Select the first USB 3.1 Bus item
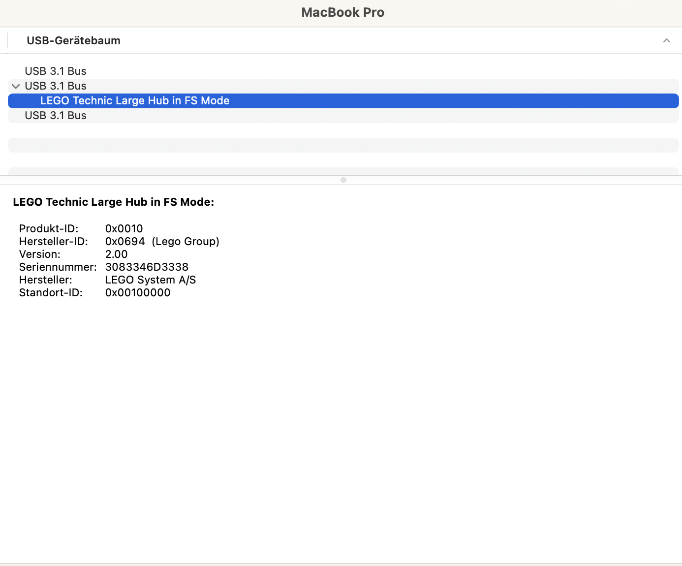Viewport: 682px width, 566px height. pyautogui.click(x=56, y=71)
